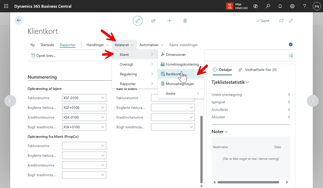The width and height of the screenshot is (323, 188).
Task: Click the search magnifier icon
Action: (268, 6)
